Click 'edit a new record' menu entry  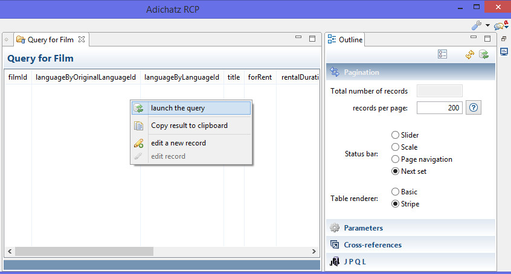coord(178,143)
